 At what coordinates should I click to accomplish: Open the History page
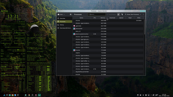pos(64,25)
